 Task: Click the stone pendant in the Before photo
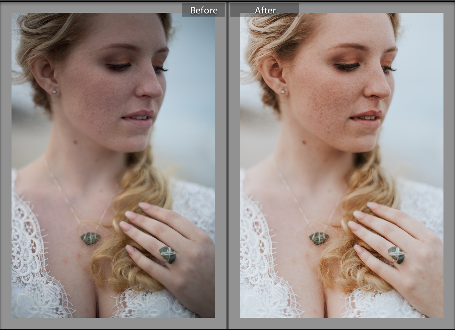click(x=90, y=239)
